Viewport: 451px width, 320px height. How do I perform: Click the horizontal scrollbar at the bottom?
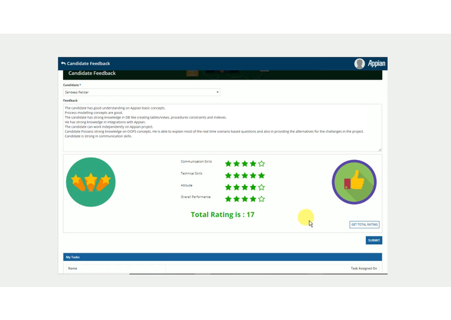click(258, 274)
